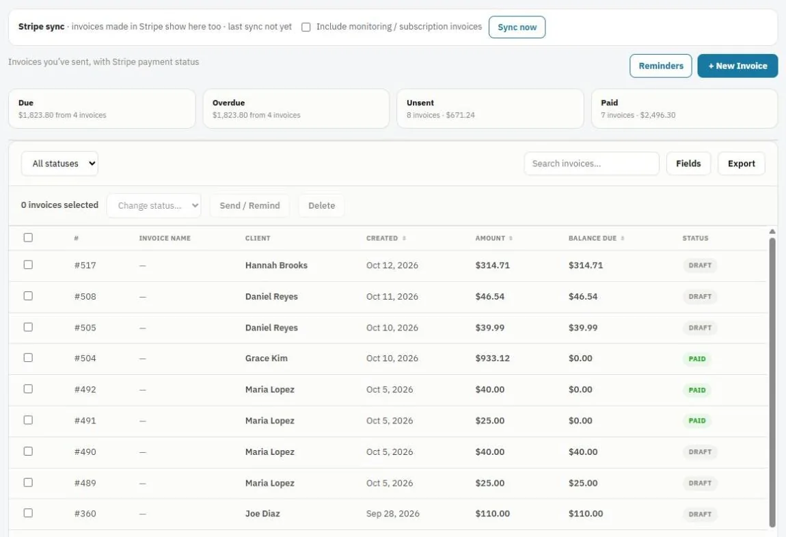Image resolution: width=786 pixels, height=537 pixels.
Task: Export the invoice list
Action: pos(741,163)
